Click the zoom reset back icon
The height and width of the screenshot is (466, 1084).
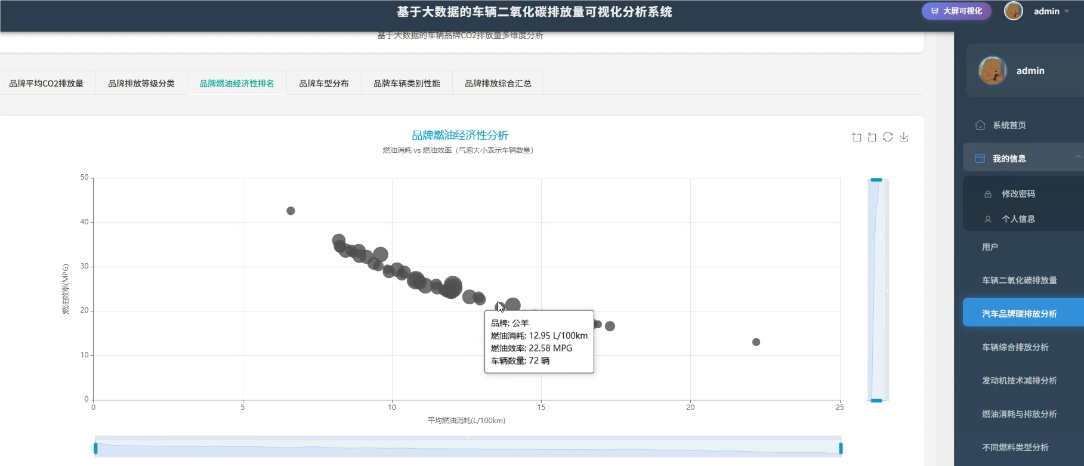[872, 137]
